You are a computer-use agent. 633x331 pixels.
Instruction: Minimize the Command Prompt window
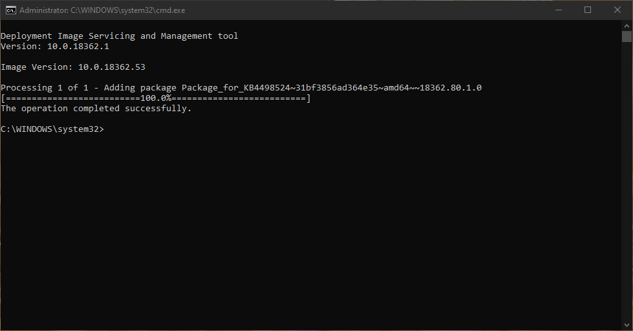coord(557,10)
